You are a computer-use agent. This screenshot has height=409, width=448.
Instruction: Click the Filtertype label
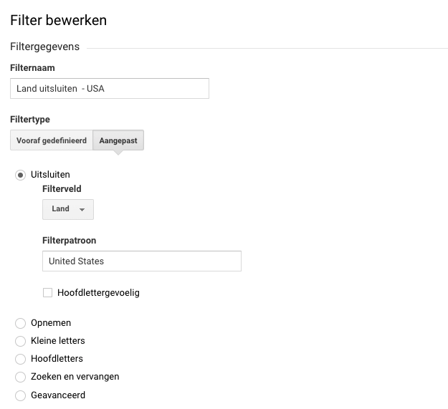(30, 119)
